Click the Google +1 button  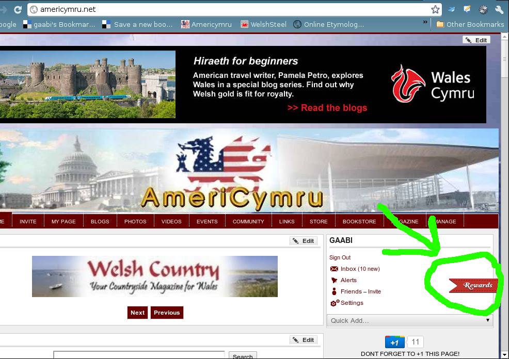click(x=395, y=342)
